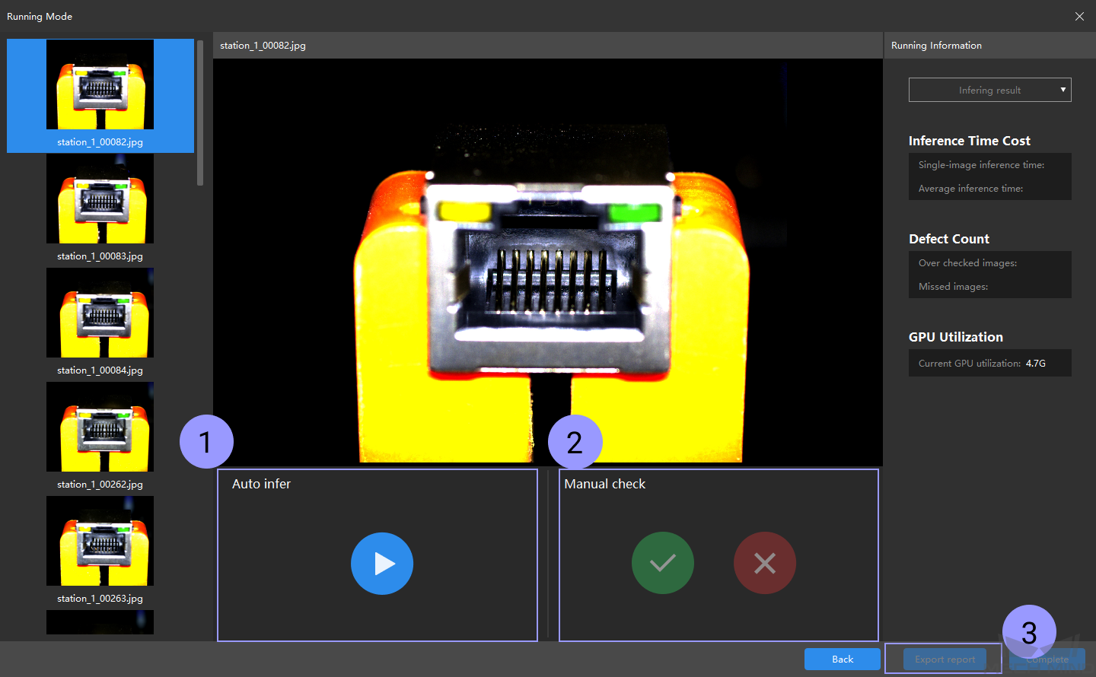
Task: Start auto inference with the play button
Action: pyautogui.click(x=382, y=564)
